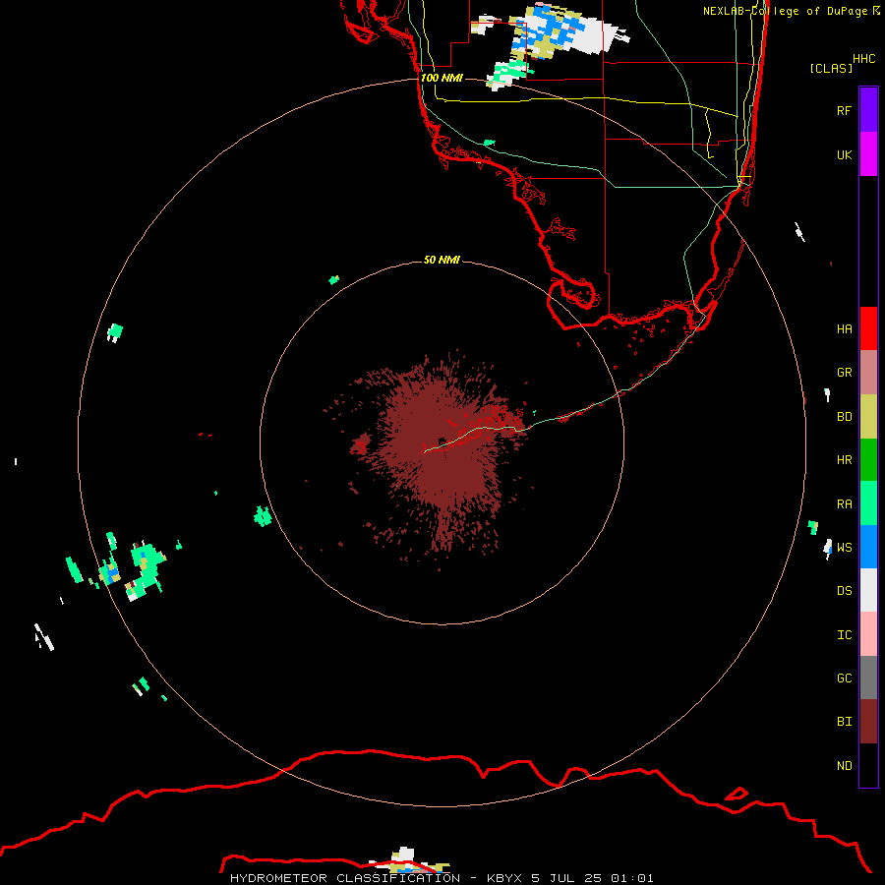This screenshot has width=885, height=885.
Task: Click the 'KBYX' radar site identifier
Action: pyautogui.click(x=504, y=878)
